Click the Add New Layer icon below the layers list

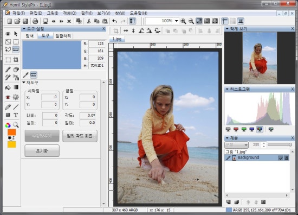point(229,202)
